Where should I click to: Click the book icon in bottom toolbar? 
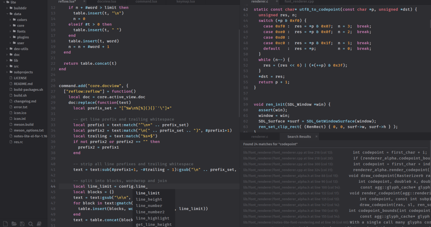(39, 224)
